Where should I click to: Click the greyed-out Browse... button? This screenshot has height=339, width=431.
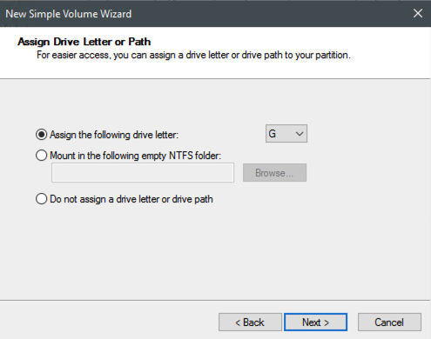coord(274,173)
